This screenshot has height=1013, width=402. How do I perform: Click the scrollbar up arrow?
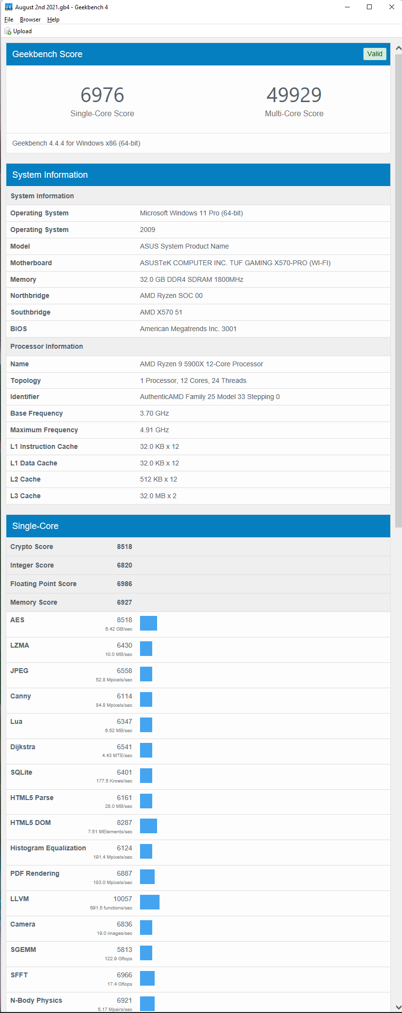pyautogui.click(x=398, y=48)
